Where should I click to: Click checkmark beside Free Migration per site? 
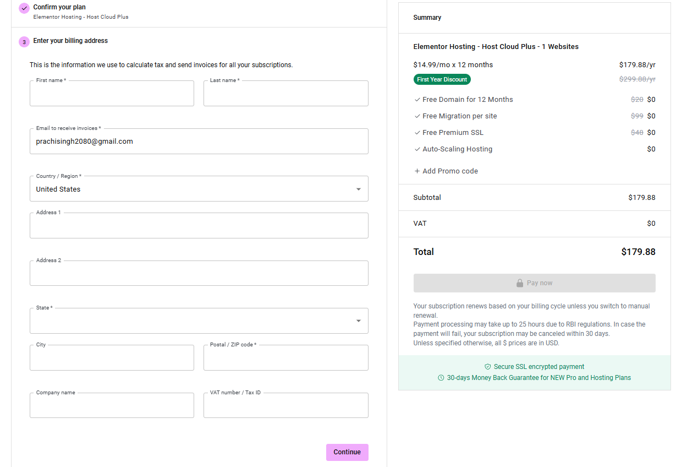pos(416,116)
